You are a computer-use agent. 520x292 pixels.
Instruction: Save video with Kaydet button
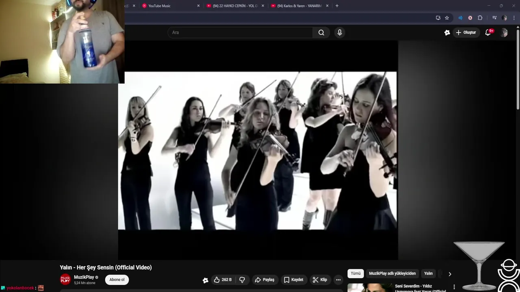click(x=293, y=280)
